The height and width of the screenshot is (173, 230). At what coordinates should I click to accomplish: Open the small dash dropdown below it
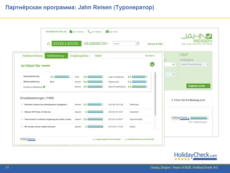(x=170, y=74)
